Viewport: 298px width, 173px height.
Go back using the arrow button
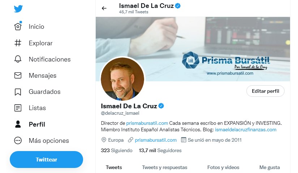[x=104, y=8]
